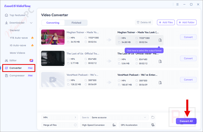Image resolution: width=203 pixels, height=132 pixels.
Task: Click the EaseUS VideFlow logo
Action: [x=18, y=6]
